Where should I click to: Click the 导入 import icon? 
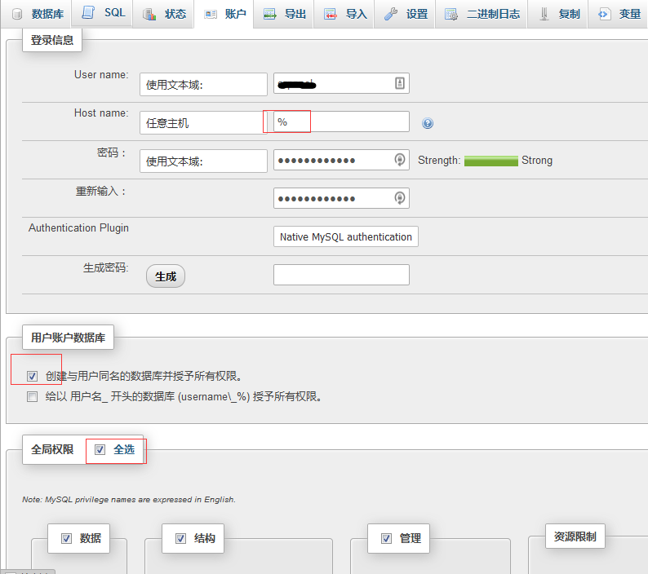[331, 14]
